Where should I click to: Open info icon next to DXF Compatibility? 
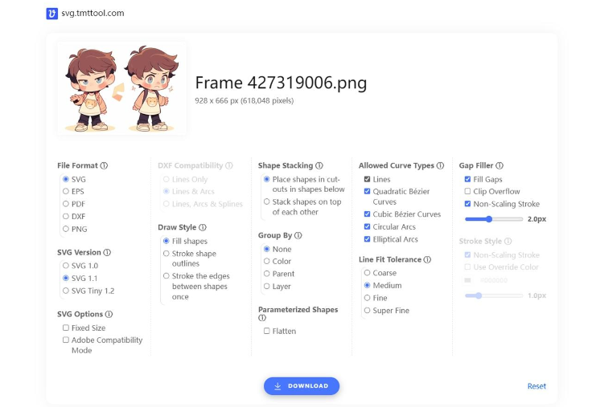pyautogui.click(x=228, y=165)
